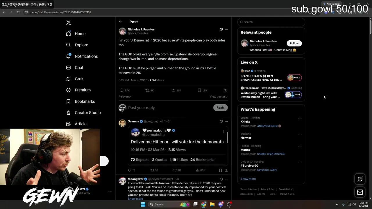This screenshot has width=372, height=209.
Task: Click Grok icon on Nicholas J. Fuentes post
Action: point(221,29)
